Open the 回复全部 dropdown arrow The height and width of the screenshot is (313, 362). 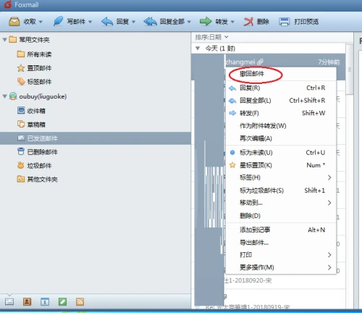(189, 22)
